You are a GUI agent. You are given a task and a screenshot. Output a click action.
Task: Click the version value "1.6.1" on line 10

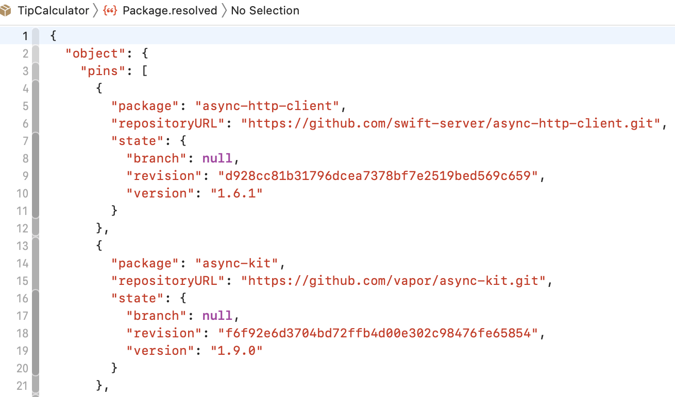point(237,193)
